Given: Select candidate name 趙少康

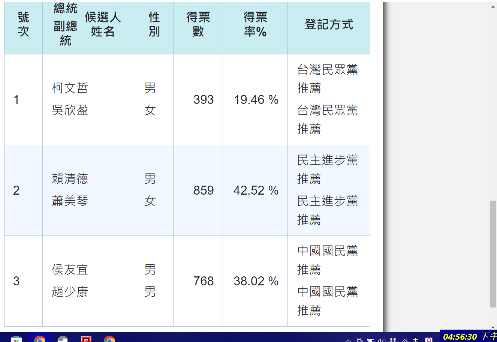Looking at the screenshot, I should [70, 292].
